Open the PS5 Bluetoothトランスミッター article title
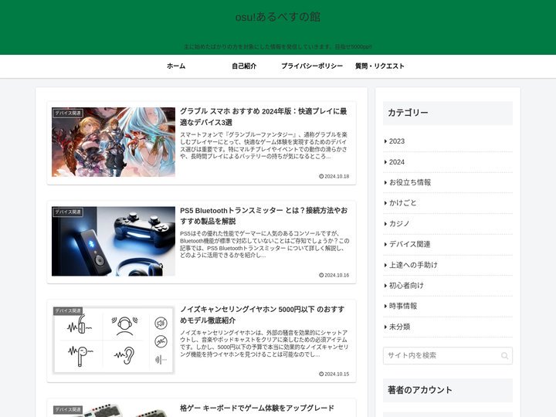 [x=263, y=215]
